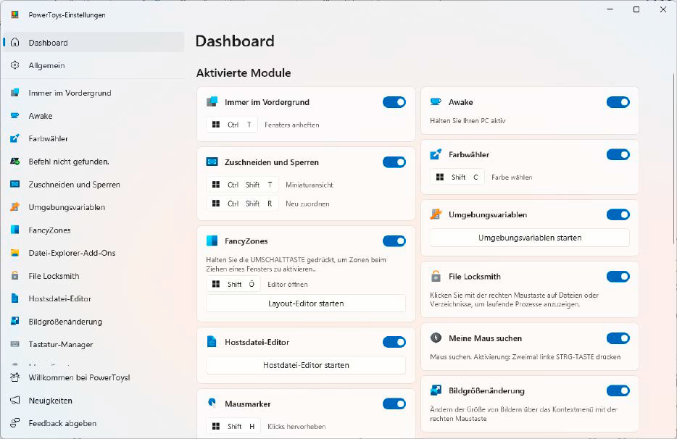Click the Allgemein gear icon
The height and width of the screenshot is (439, 677).
pos(15,65)
